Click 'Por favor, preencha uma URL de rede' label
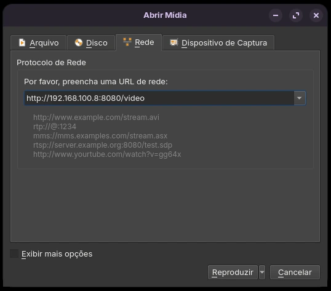This screenshot has height=291, width=331. (96, 82)
